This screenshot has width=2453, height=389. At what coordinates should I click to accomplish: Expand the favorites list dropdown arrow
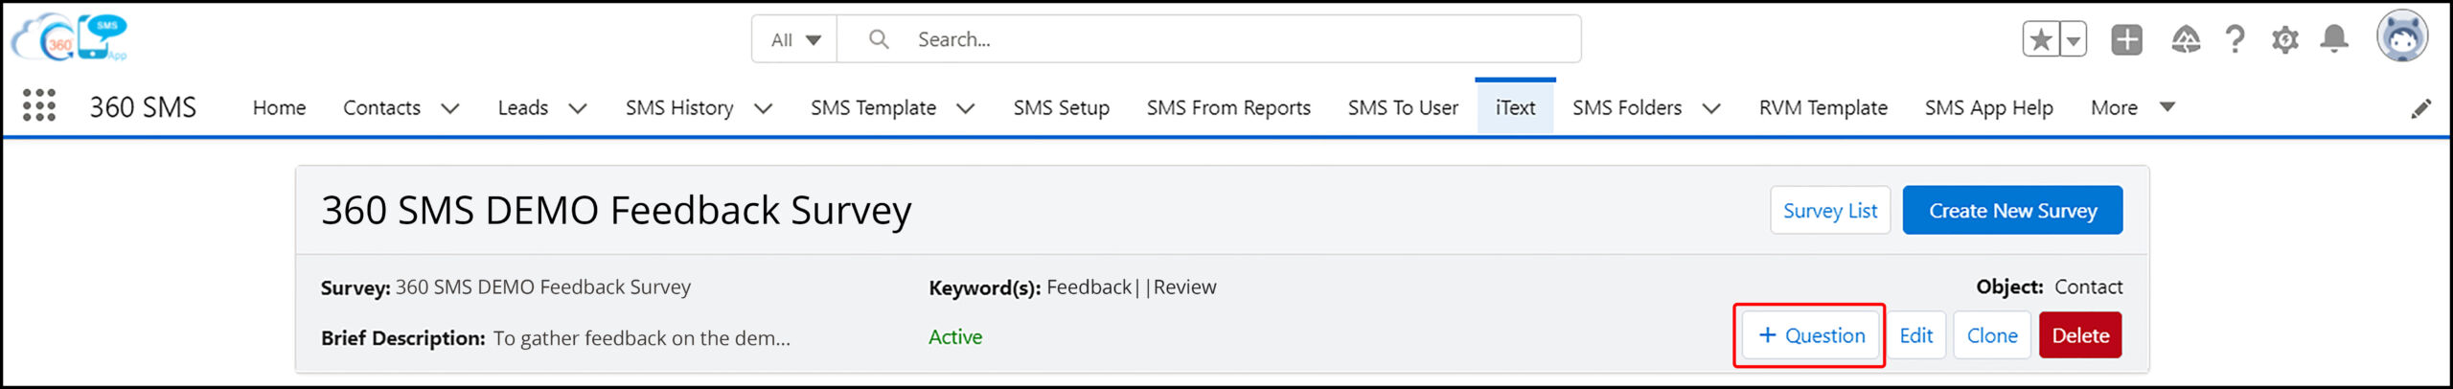[x=2074, y=39]
